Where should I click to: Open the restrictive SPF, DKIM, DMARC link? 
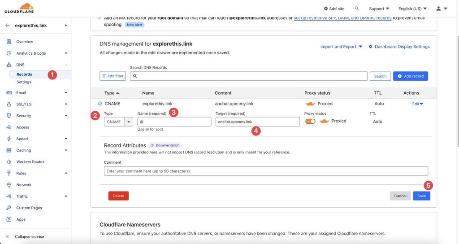coord(342,18)
